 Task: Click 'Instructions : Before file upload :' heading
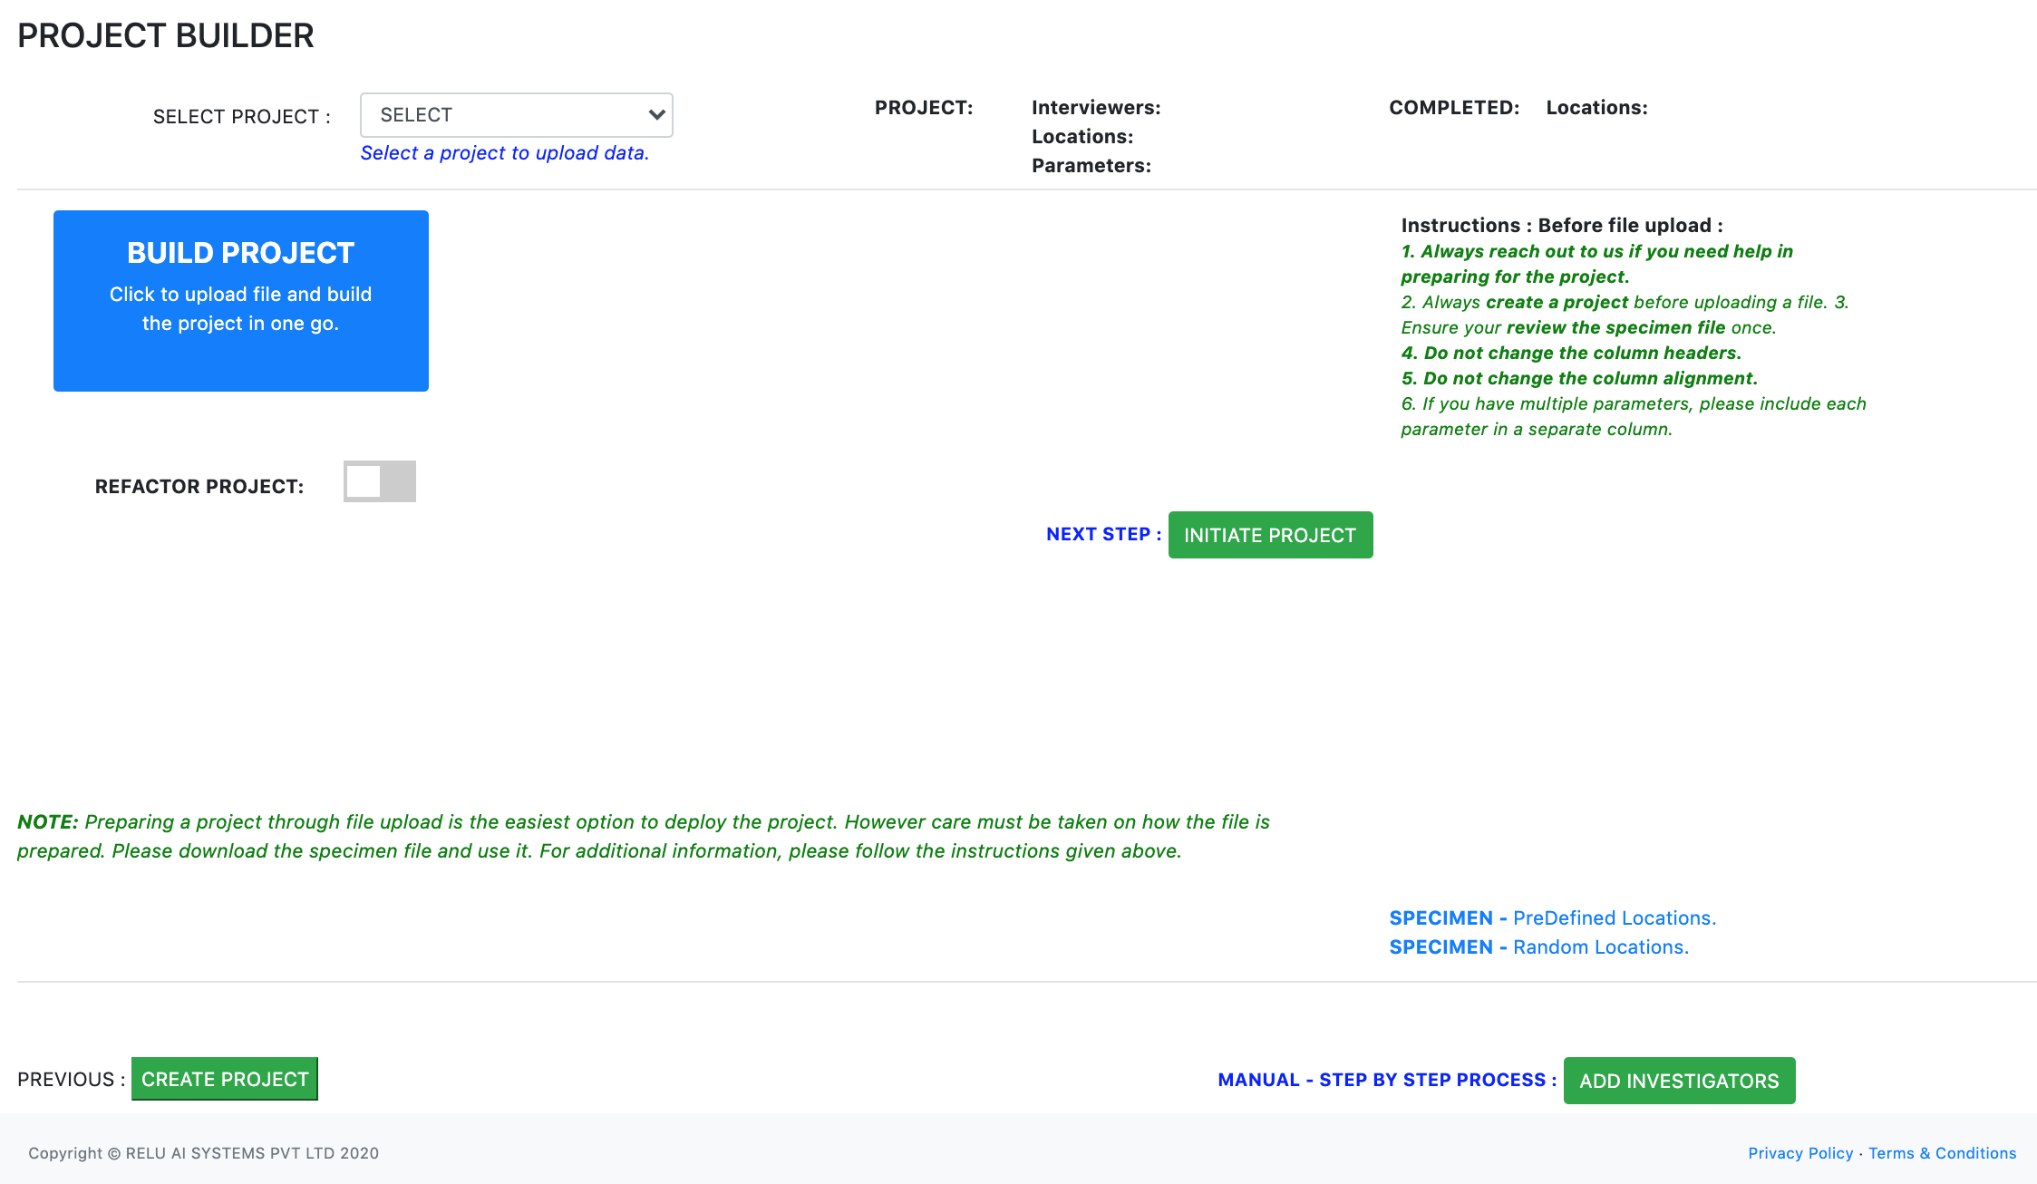pos(1562,225)
